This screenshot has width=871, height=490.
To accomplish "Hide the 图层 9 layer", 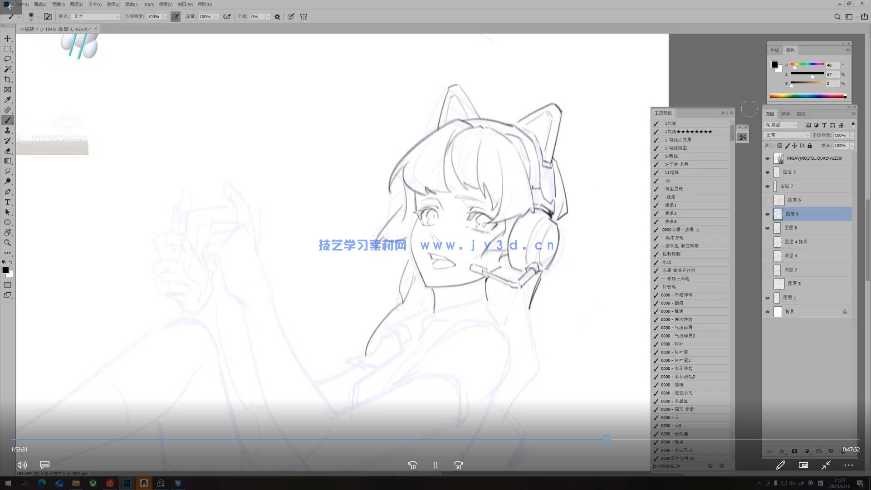I will 768,214.
